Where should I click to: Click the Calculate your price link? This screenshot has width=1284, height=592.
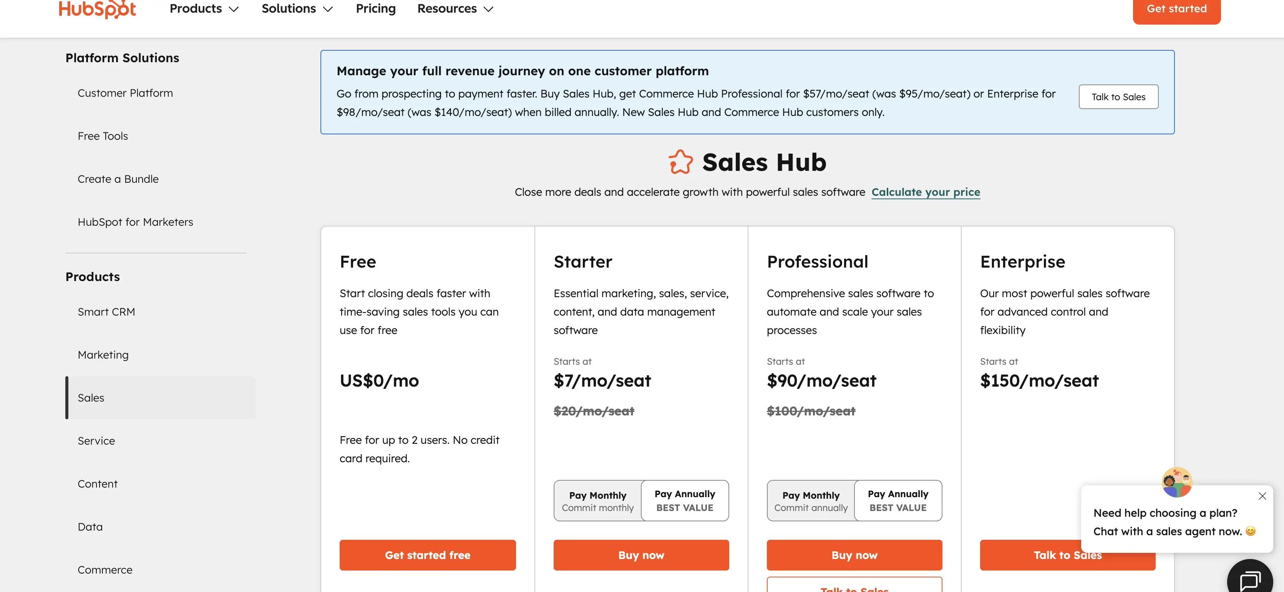926,192
